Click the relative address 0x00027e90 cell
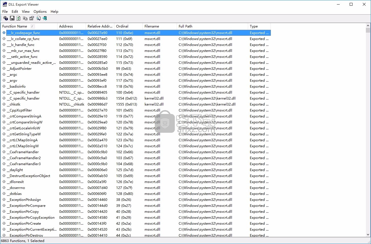This screenshot has height=244, width=371. 98,33
